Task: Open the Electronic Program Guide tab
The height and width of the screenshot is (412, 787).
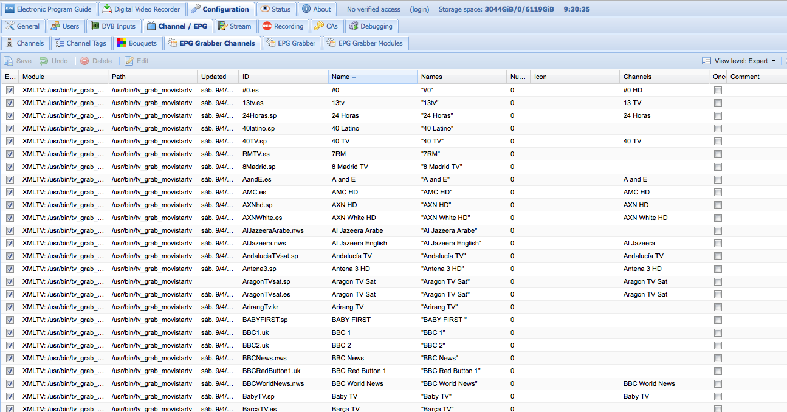Action: coord(49,9)
